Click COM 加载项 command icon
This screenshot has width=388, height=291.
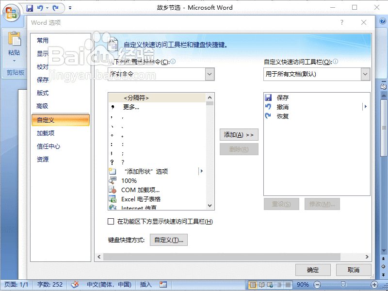pyautogui.click(x=113, y=190)
